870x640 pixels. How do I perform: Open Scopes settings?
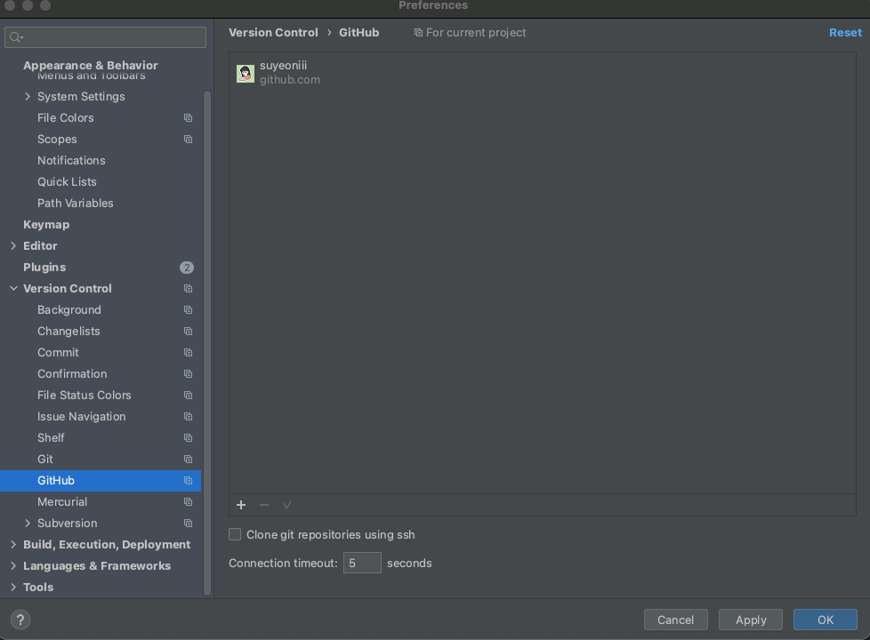coord(57,140)
